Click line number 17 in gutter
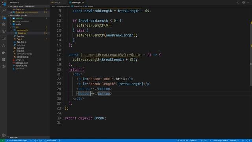The height and width of the screenshot is (142, 252). point(59,55)
